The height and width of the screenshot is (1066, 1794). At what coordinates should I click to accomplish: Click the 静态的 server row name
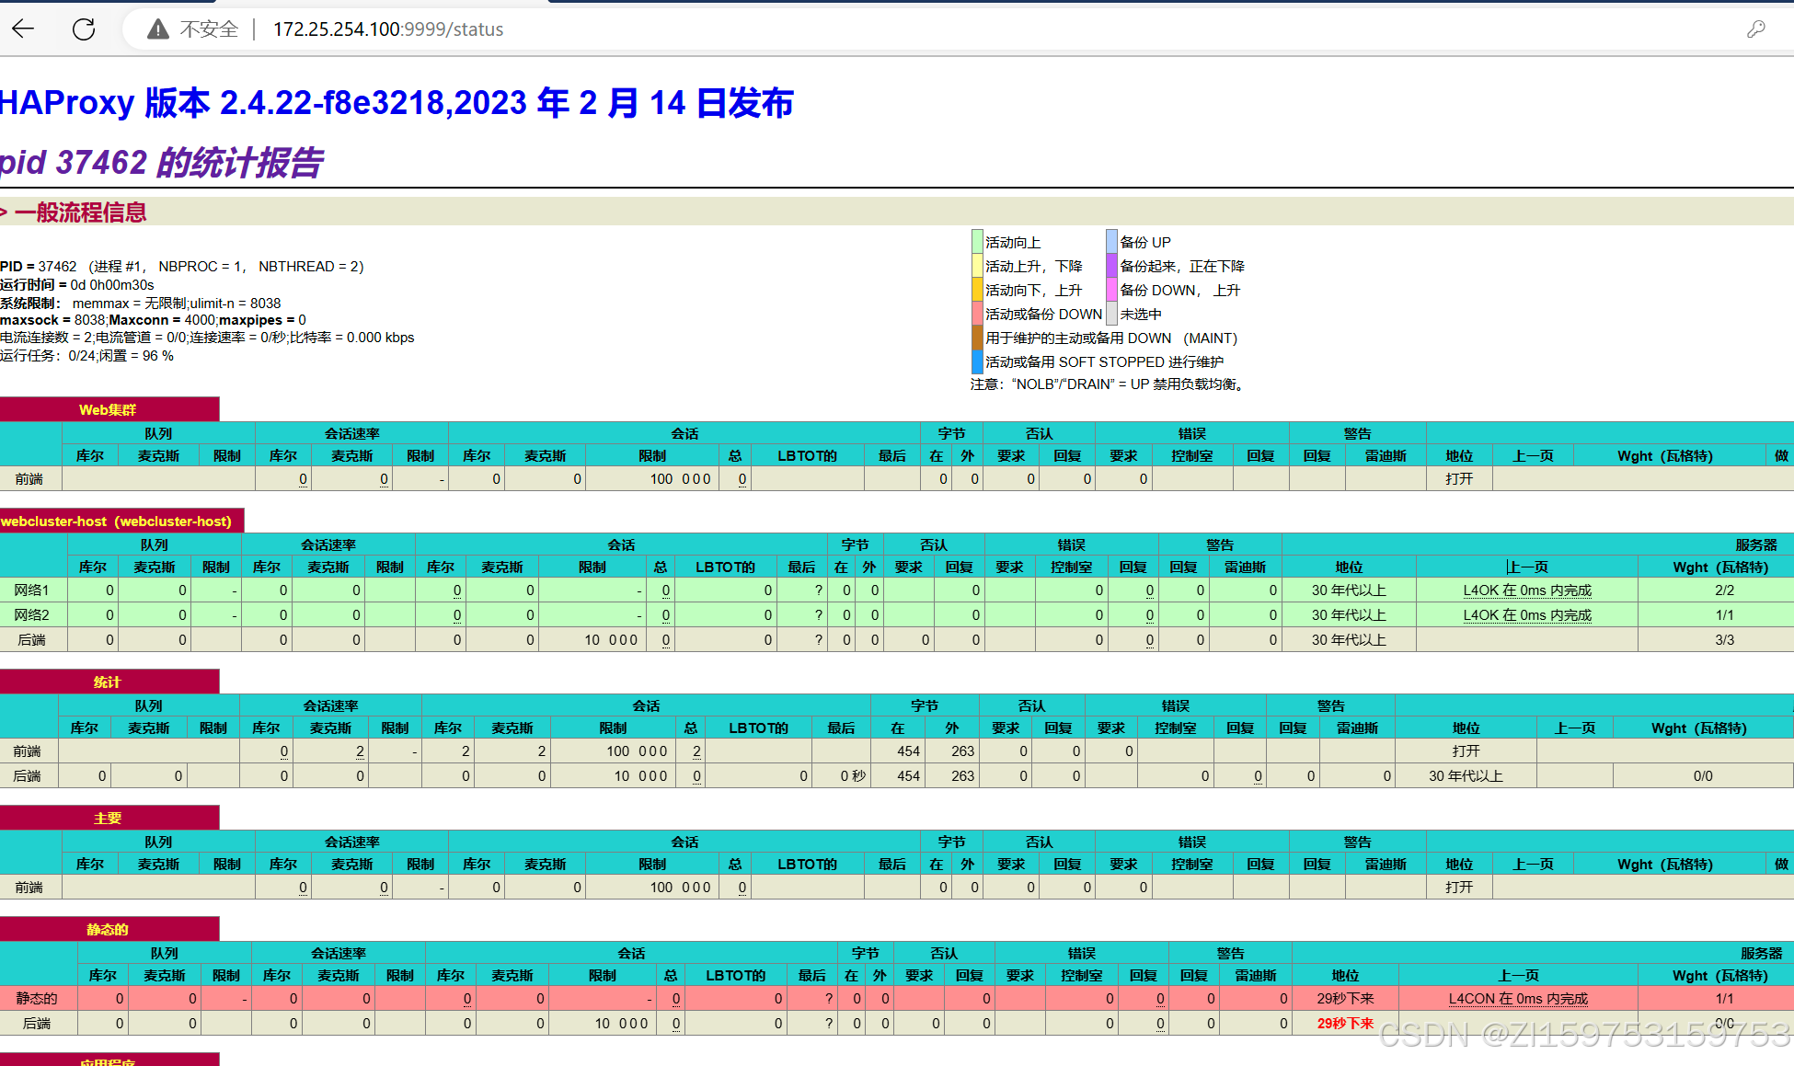37,999
